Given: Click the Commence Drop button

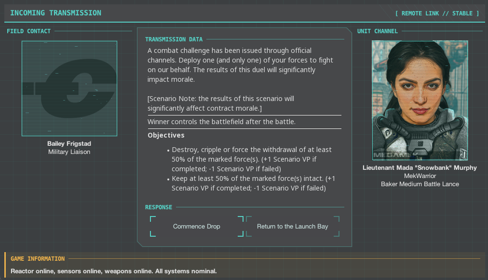Looking at the screenshot, I should tap(197, 226).
